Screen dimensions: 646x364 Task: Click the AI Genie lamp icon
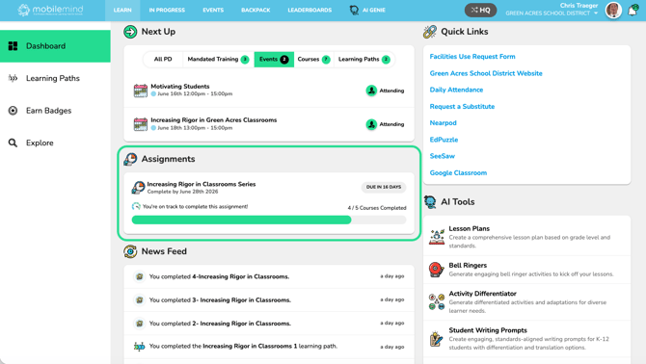tap(354, 11)
